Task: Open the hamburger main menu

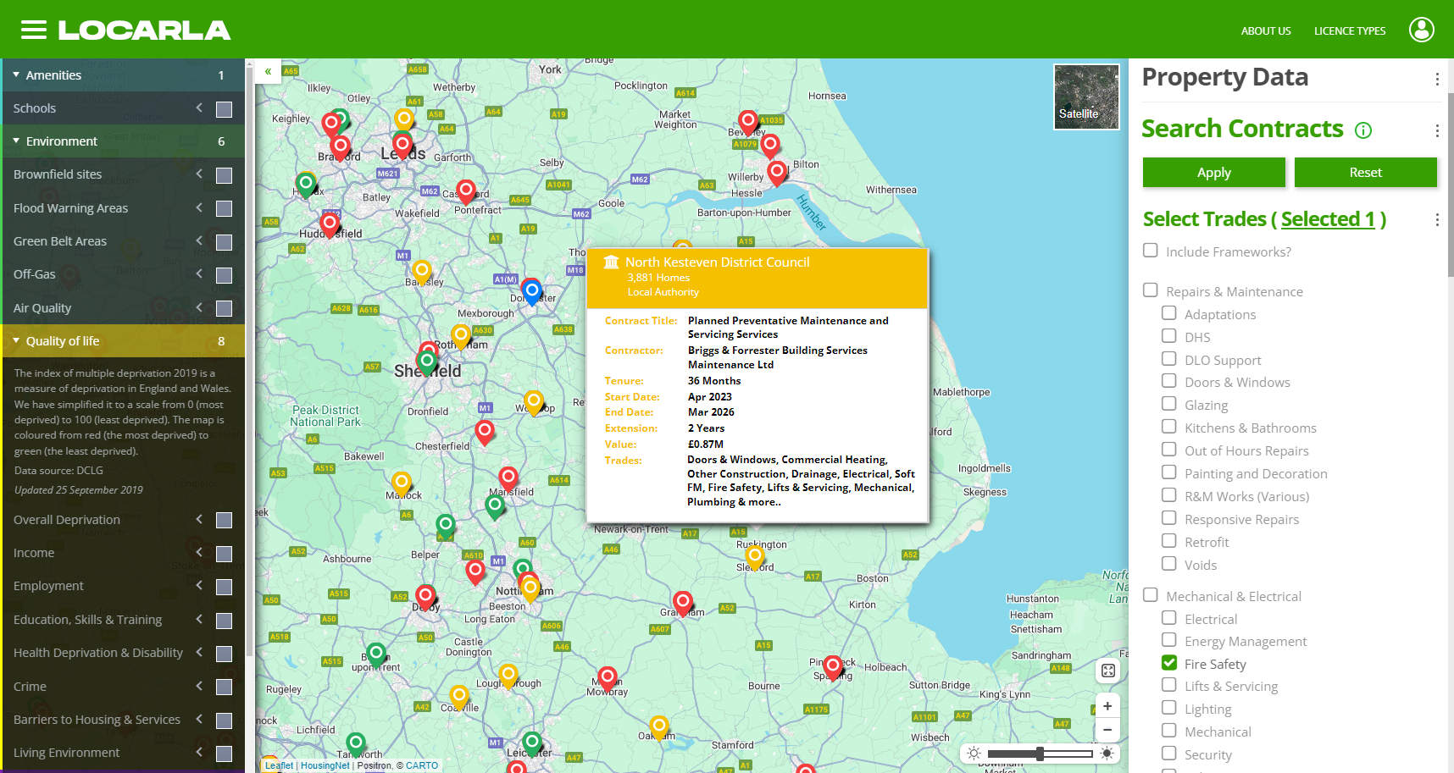Action: (34, 30)
